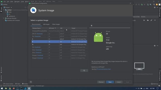Click the lower panel gear icon

coord(155,45)
